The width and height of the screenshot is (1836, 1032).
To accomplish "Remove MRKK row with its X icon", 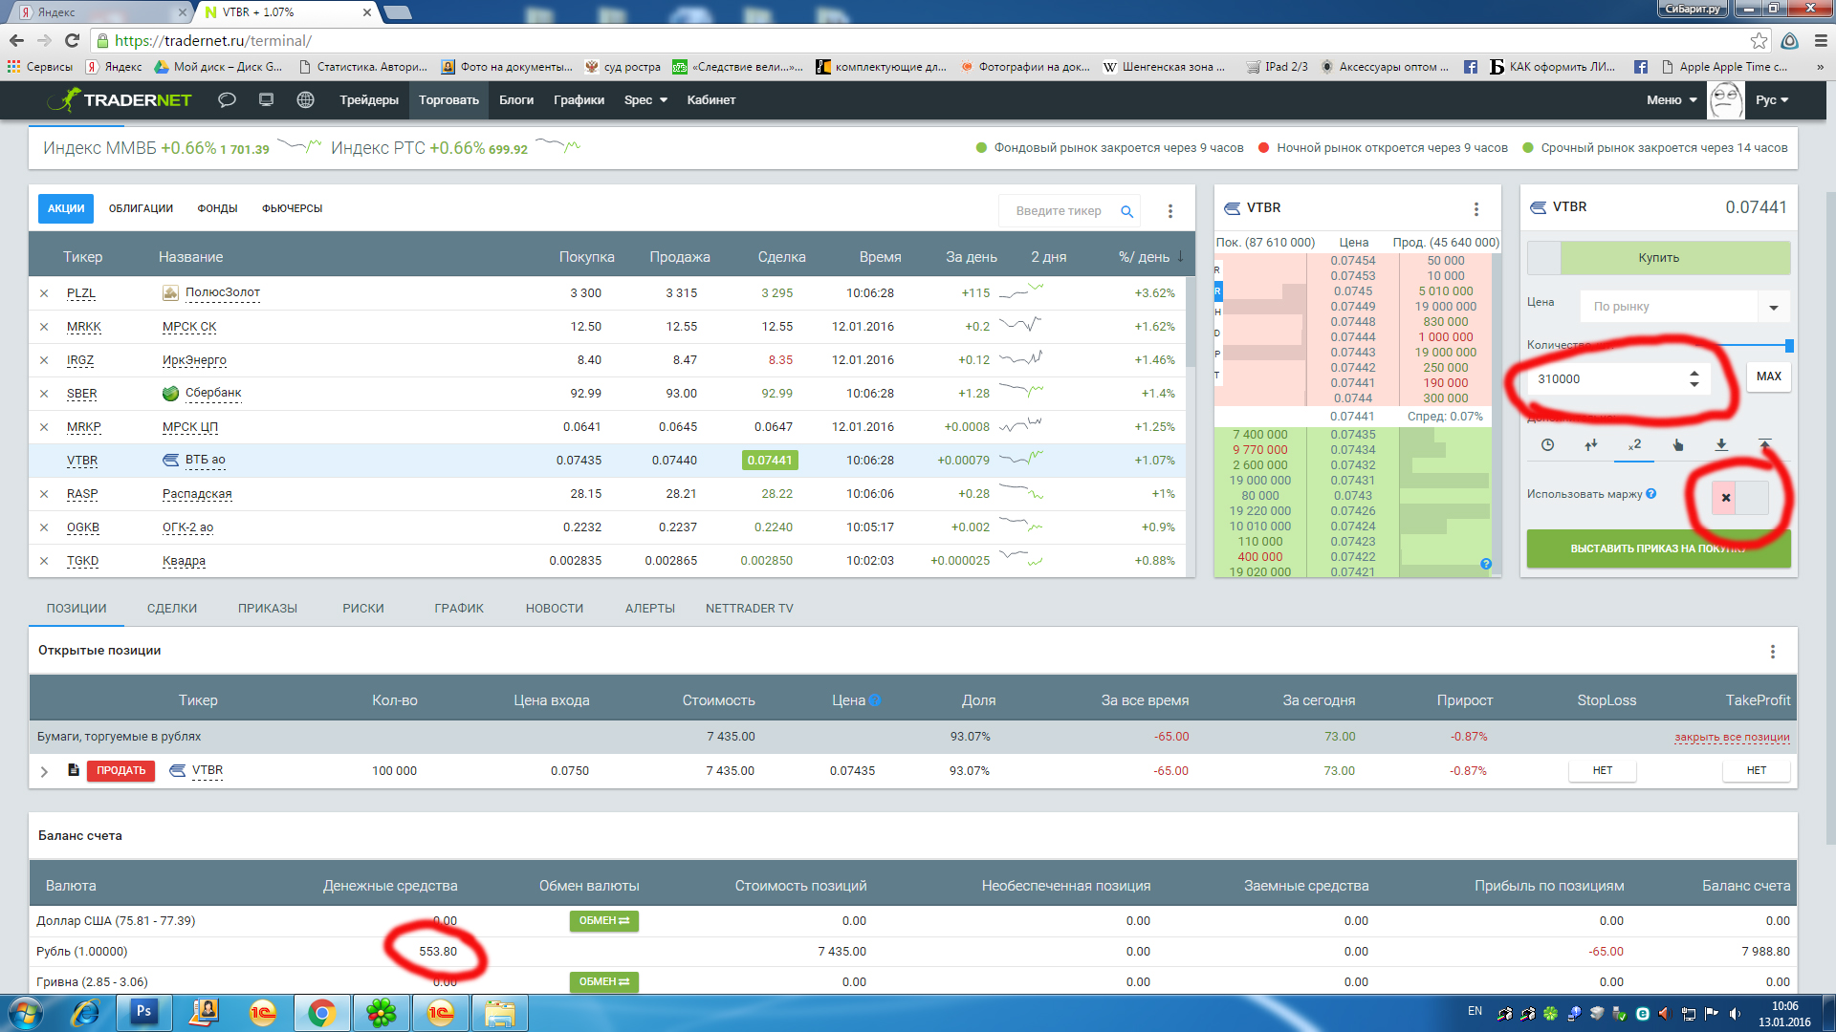I will coord(44,327).
